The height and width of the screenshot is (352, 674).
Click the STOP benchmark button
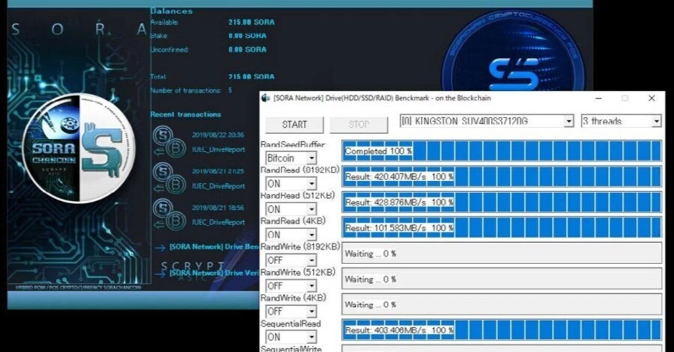point(359,125)
